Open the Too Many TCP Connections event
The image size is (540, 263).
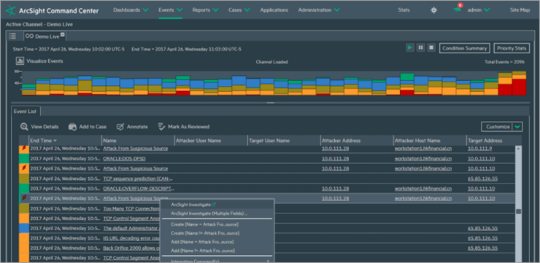click(131, 208)
